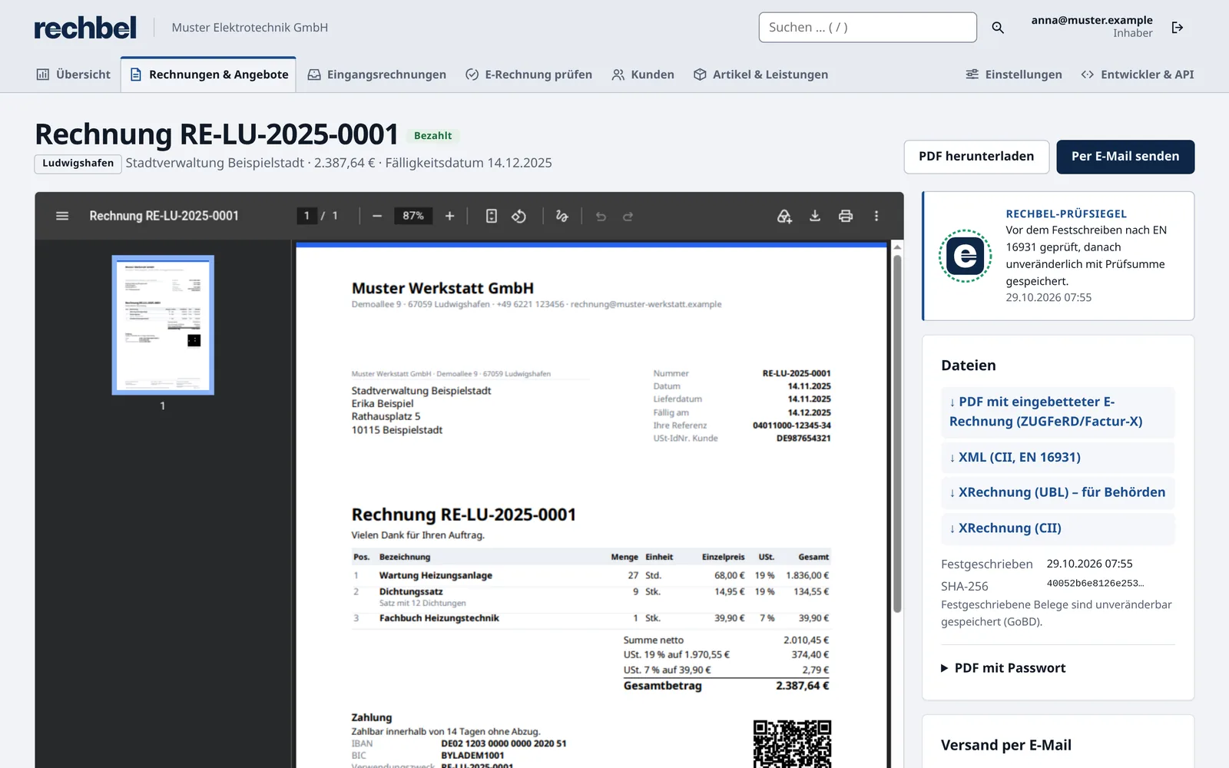Zoom out in the PDF viewer
The width and height of the screenshot is (1229, 768).
pyautogui.click(x=377, y=216)
